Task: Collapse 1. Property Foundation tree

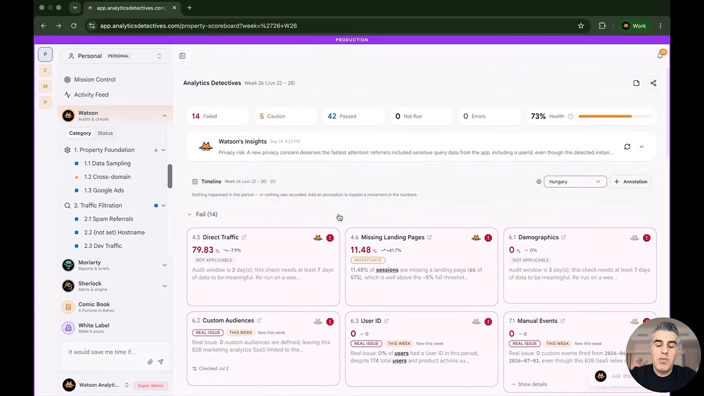Action: pyautogui.click(x=163, y=150)
